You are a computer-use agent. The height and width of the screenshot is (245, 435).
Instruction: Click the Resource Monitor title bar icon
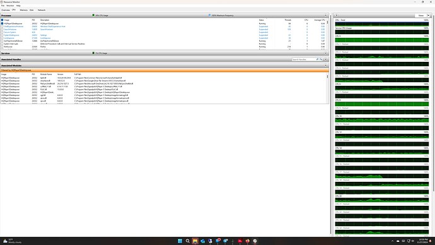tap(2, 2)
